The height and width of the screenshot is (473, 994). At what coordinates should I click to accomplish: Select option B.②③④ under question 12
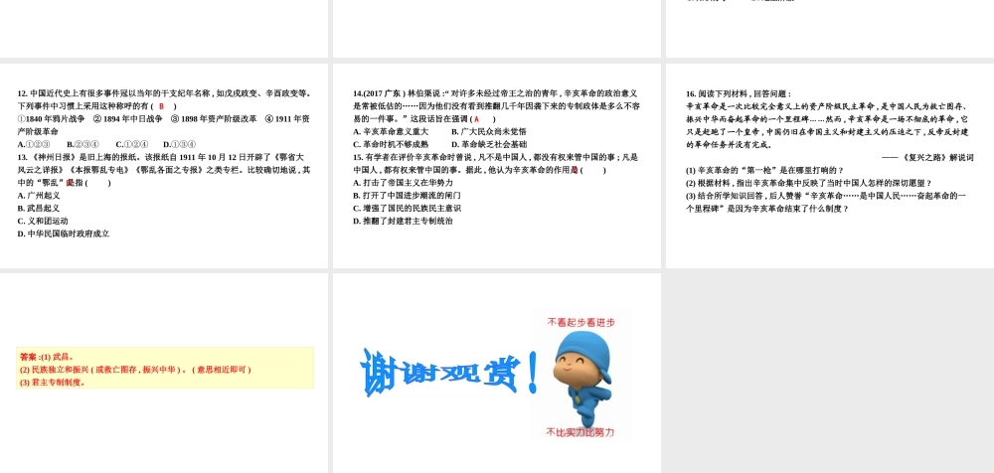pos(83,144)
